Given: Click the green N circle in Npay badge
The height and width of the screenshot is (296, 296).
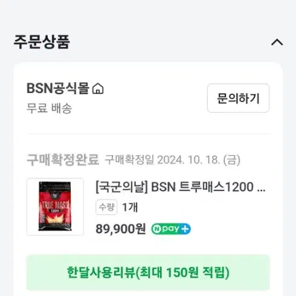Looking at the screenshot, I should pyautogui.click(x=156, y=229).
